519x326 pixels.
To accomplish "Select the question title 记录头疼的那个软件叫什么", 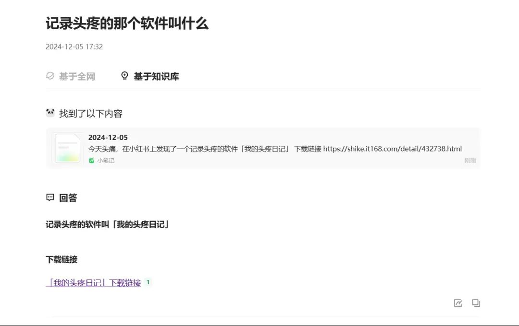I will 127,23.
